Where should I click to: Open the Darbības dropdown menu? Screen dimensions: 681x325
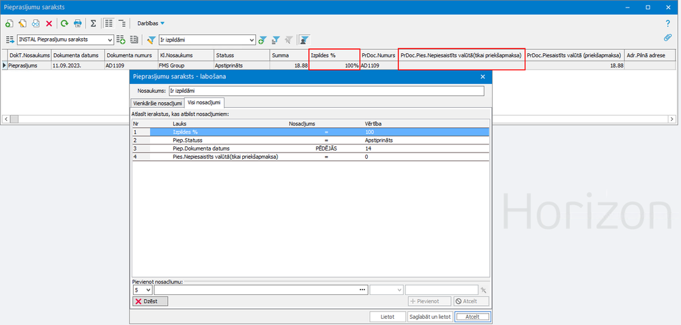tap(151, 23)
